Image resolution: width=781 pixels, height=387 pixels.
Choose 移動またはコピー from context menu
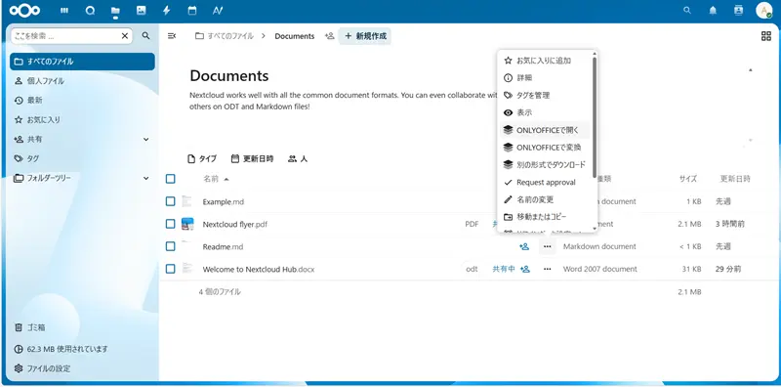pos(545,217)
